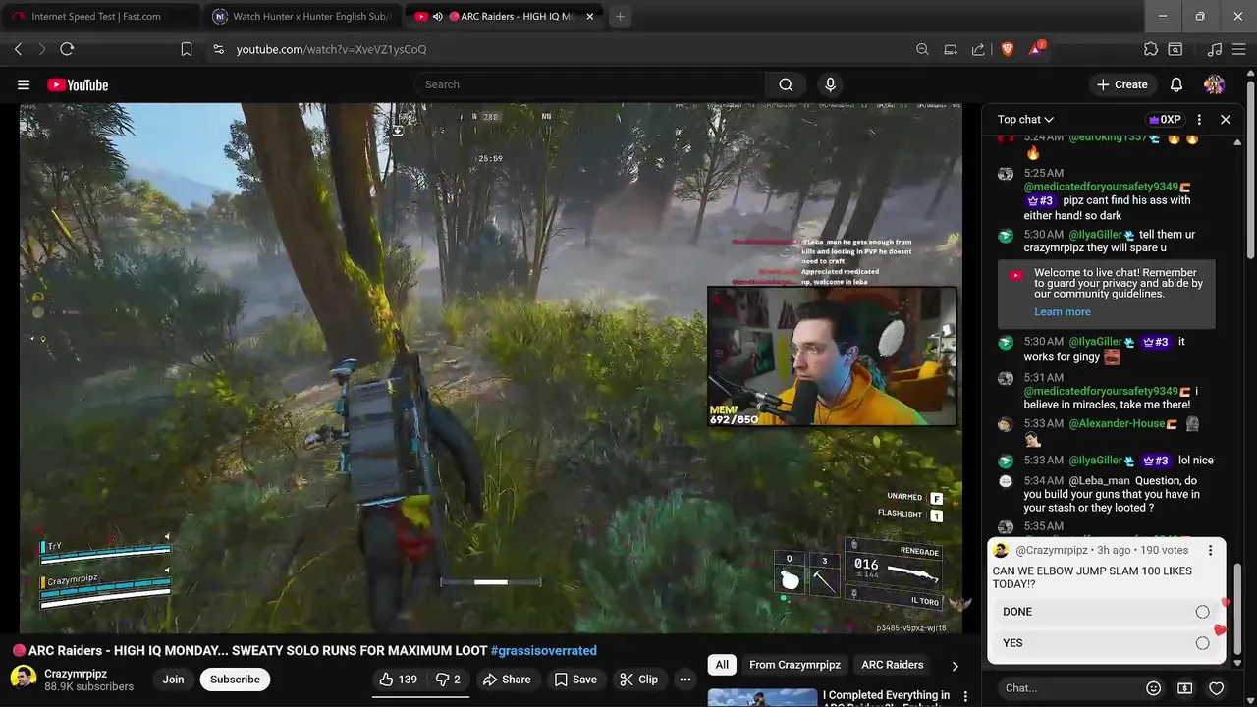1257x707 pixels.
Task: Go back in browser history
Action: click(18, 49)
